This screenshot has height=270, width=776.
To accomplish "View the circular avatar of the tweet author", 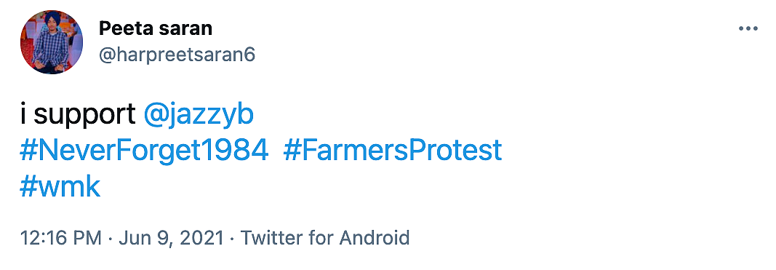I will (x=52, y=42).
